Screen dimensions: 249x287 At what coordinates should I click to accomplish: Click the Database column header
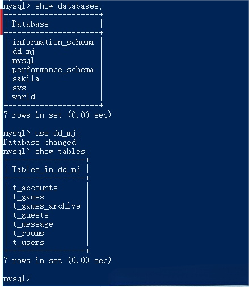pyautogui.click(x=30, y=24)
